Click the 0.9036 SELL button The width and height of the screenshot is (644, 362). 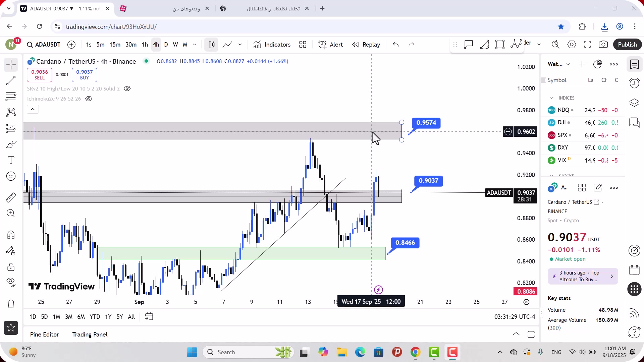click(x=40, y=75)
